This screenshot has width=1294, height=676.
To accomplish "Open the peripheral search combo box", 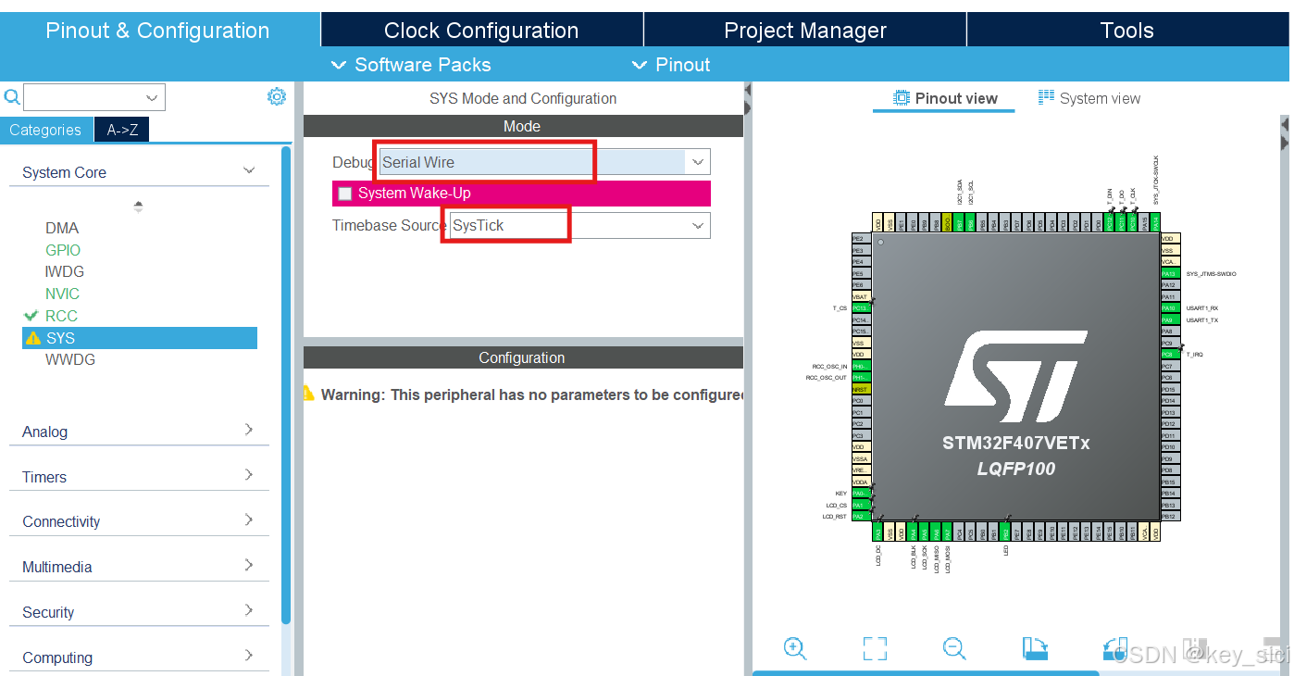I will click(93, 97).
